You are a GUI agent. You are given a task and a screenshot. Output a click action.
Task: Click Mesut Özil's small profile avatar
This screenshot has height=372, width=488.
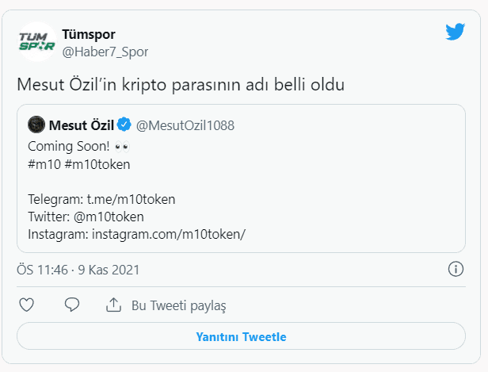[36, 125]
